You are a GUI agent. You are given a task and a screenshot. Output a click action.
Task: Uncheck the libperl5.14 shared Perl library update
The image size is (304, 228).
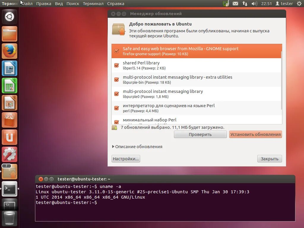[116, 65]
